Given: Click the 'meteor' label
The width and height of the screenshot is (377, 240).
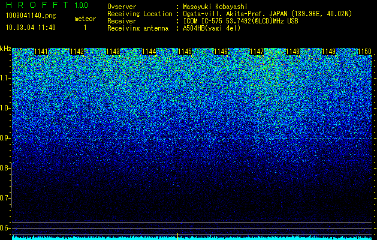Looking at the screenshot, I should [85, 19].
